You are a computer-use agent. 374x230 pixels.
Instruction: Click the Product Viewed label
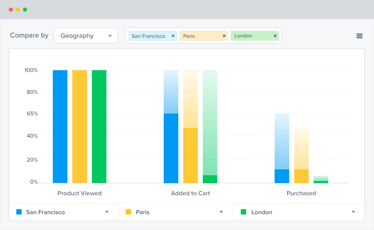pos(79,193)
